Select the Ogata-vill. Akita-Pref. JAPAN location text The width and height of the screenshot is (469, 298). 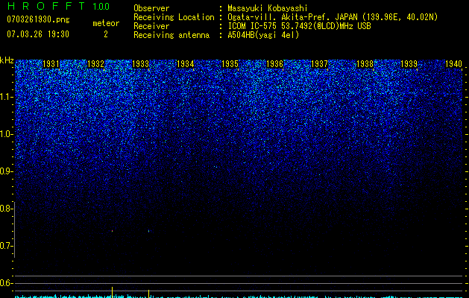pos(333,17)
